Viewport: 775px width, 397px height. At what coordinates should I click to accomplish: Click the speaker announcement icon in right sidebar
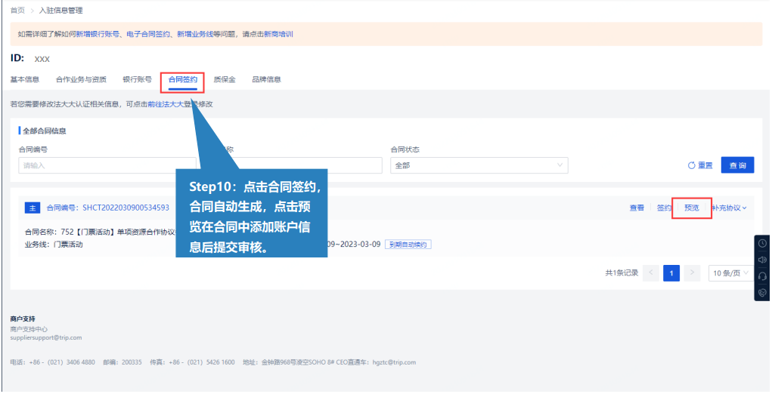(x=762, y=260)
